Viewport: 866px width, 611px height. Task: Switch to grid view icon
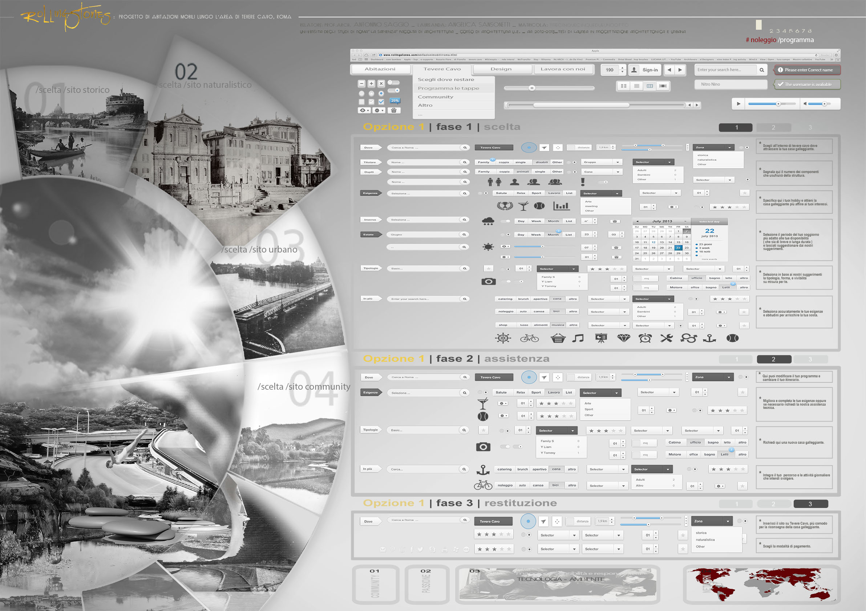623,86
